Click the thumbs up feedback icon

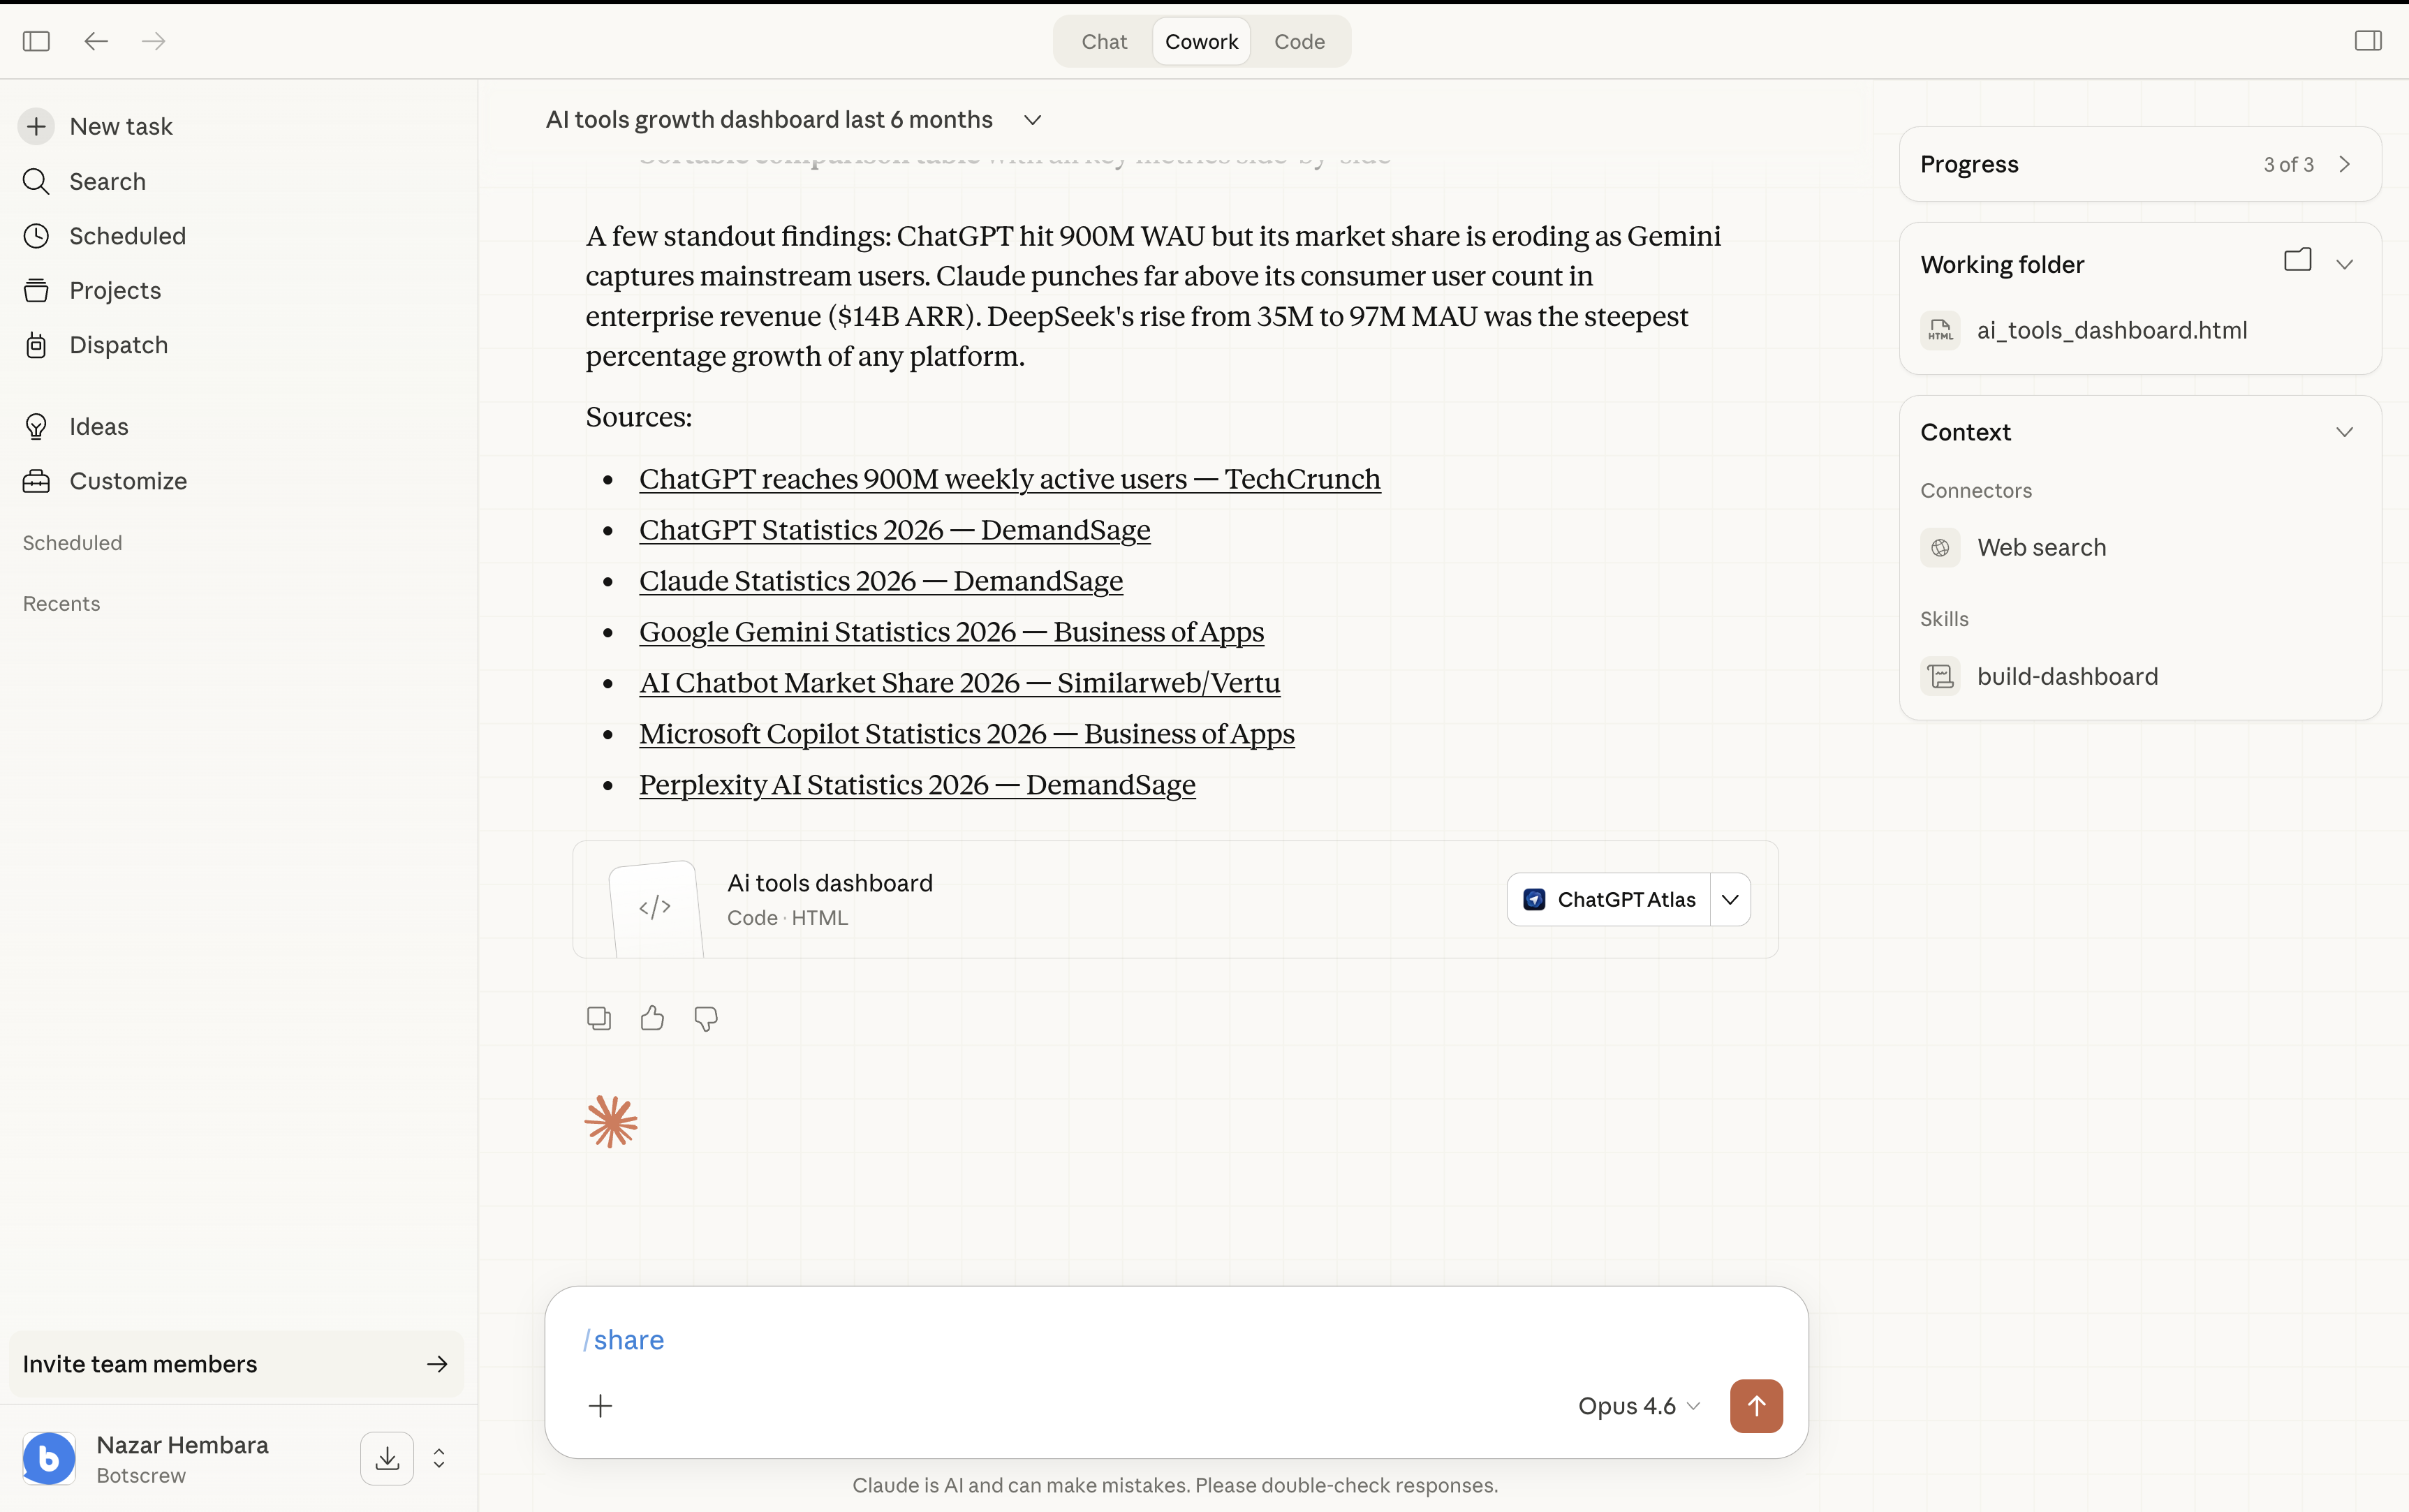pyautogui.click(x=652, y=1018)
